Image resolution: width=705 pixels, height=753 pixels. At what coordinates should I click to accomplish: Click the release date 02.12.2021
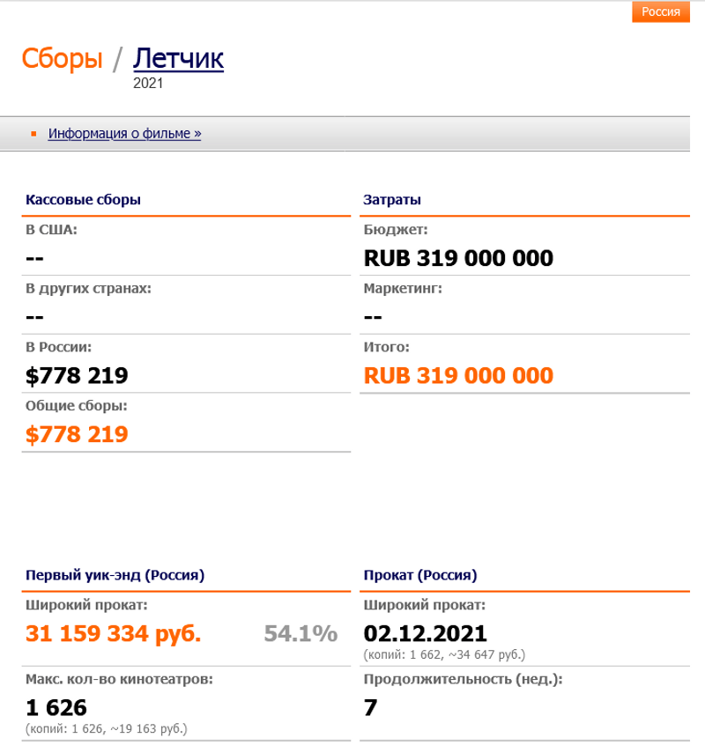[x=425, y=633]
